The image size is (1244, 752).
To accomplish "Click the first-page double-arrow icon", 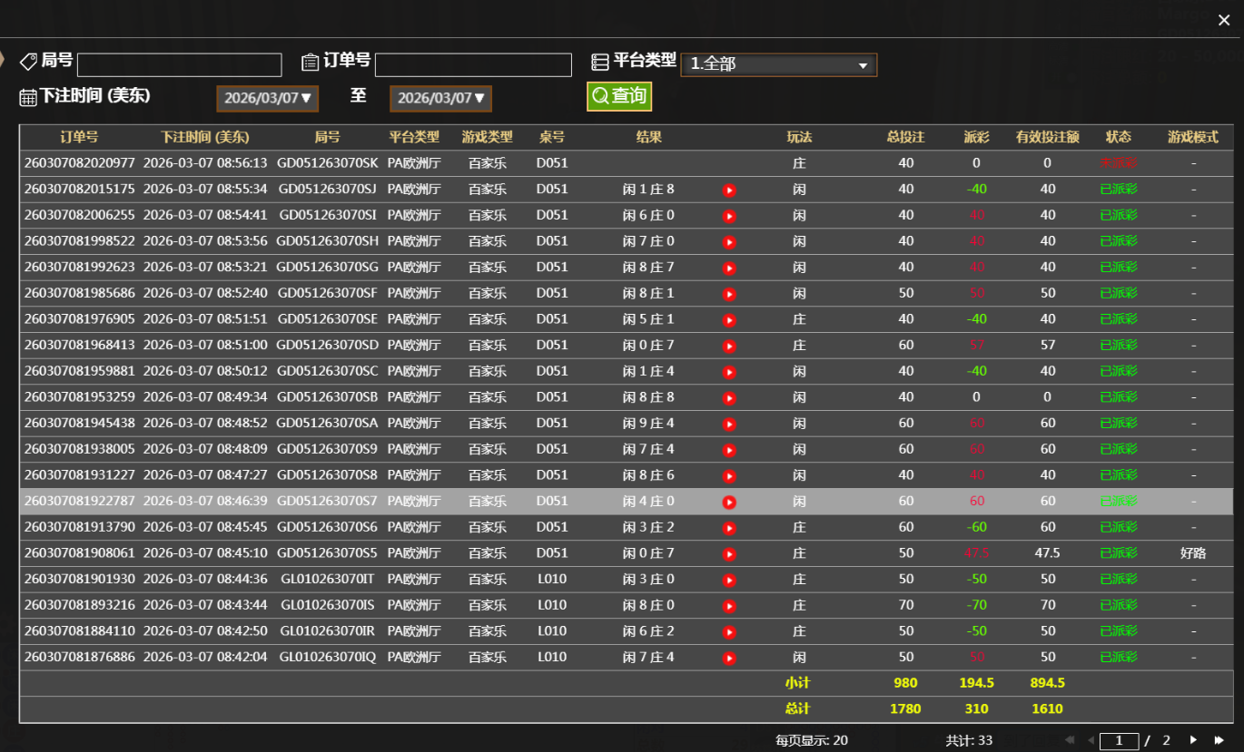I will click(x=1069, y=739).
